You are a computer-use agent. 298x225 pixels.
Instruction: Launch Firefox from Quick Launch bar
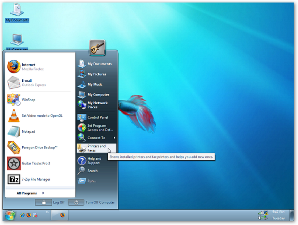click(29, 215)
